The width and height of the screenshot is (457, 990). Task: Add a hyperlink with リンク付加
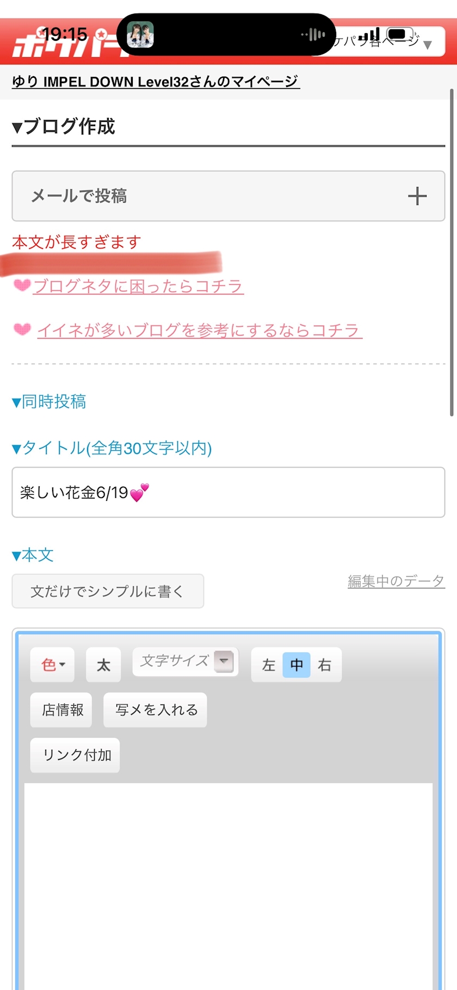[x=75, y=755]
